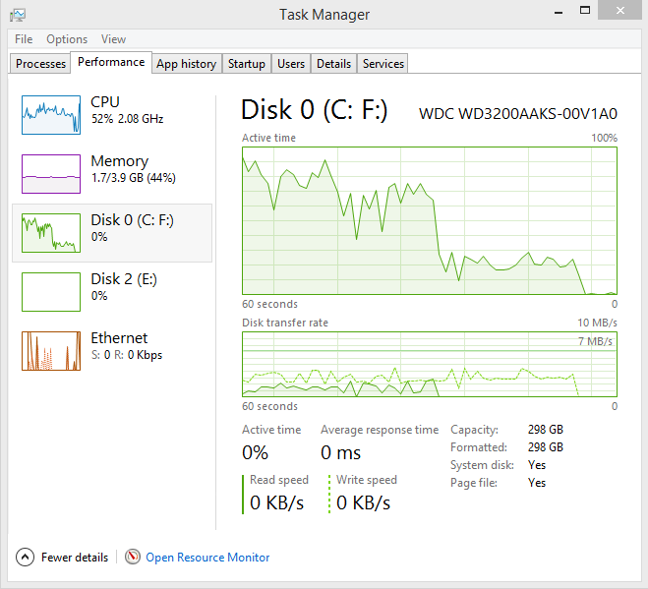
Task: Switch to the App history tab
Action: [x=186, y=64]
